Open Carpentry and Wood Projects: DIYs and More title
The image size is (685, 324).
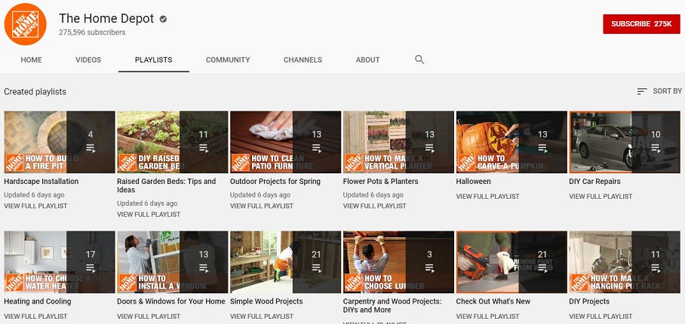(392, 306)
